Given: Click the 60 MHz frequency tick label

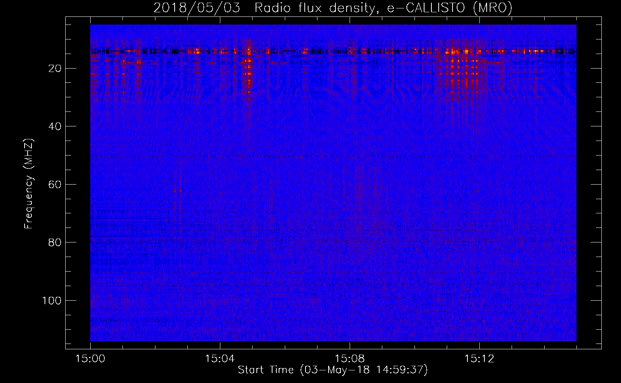Looking at the screenshot, I should [x=55, y=185].
